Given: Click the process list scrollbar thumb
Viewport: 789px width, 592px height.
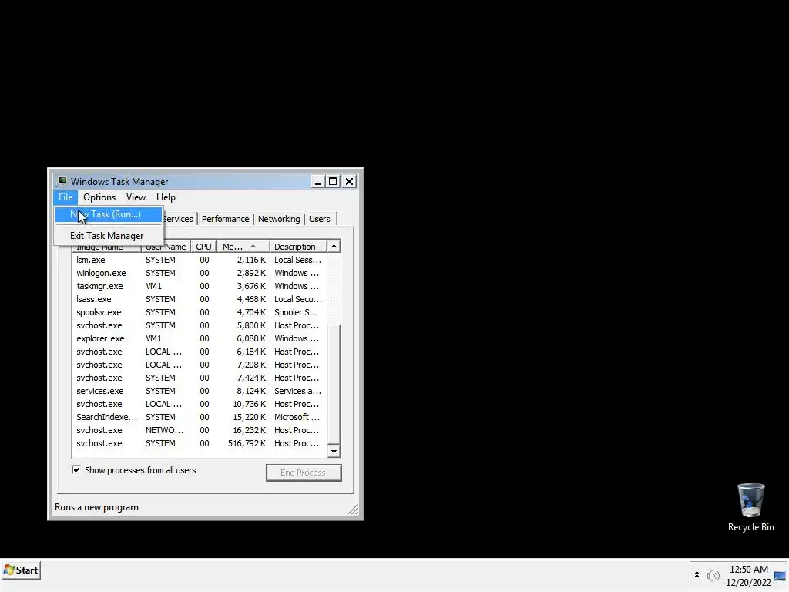Looking at the screenshot, I should [334, 385].
